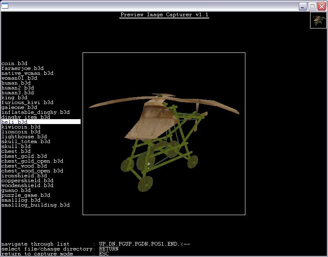This screenshot has height=257, width=328.
Task: Select dinghy_item.b3d entry
Action: click(26, 117)
